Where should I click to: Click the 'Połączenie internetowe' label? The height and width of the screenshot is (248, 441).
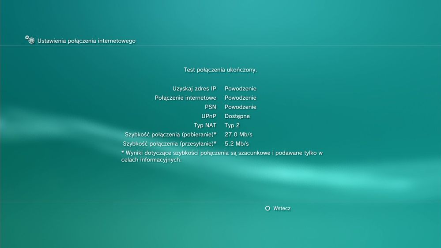pos(185,98)
